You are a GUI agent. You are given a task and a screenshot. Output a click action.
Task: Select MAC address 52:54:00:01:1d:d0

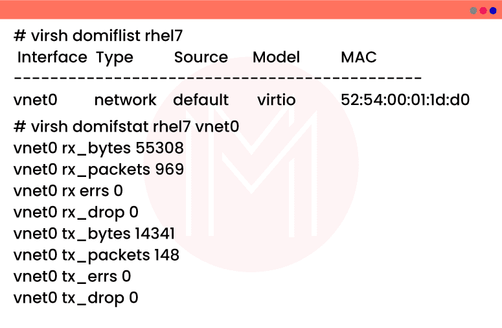tap(405, 100)
